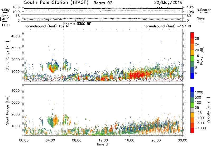Click the 'N.Search' legend label
211x146 pixels.
tap(204, 10)
